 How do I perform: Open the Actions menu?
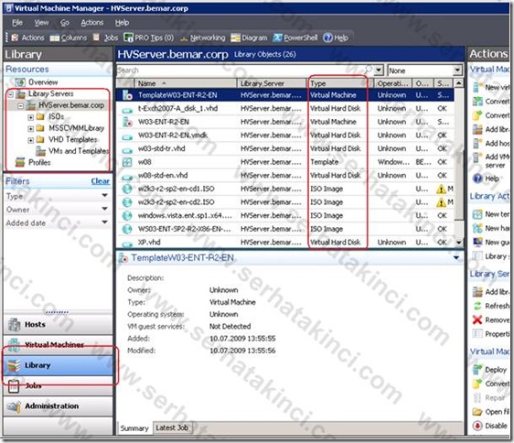click(92, 23)
